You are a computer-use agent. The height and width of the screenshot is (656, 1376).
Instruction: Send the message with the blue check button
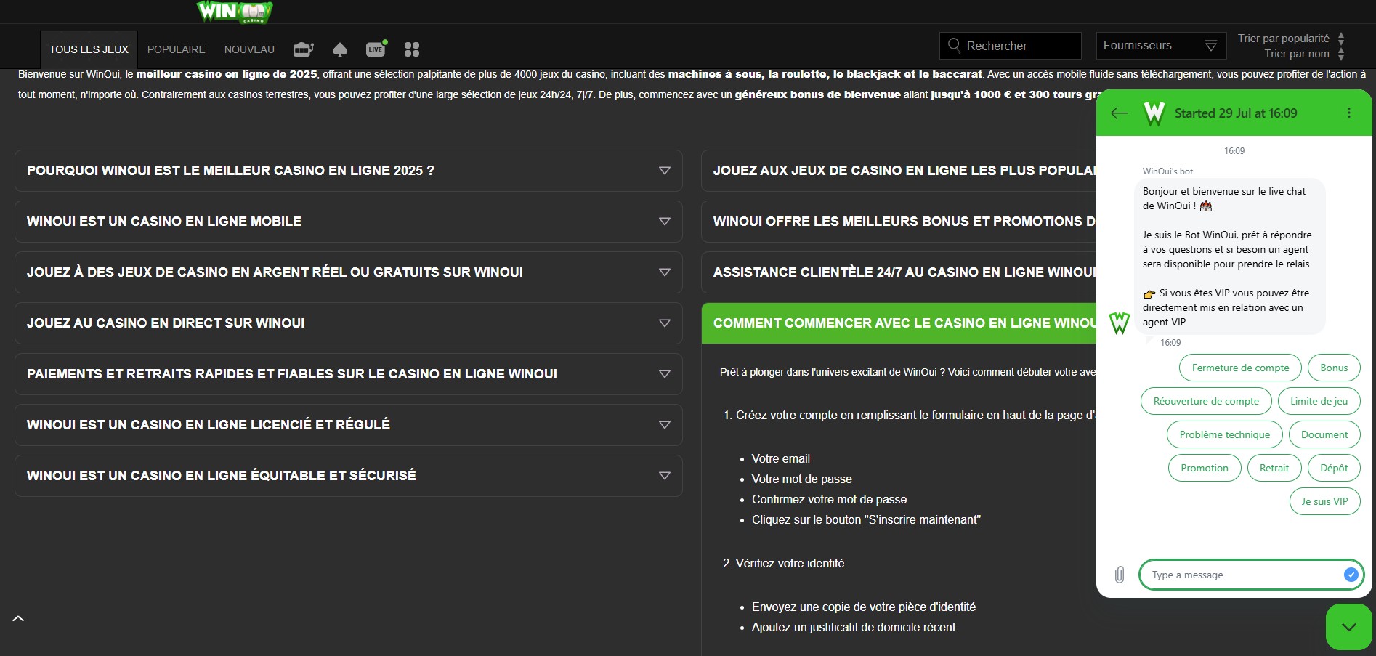[1351, 575]
